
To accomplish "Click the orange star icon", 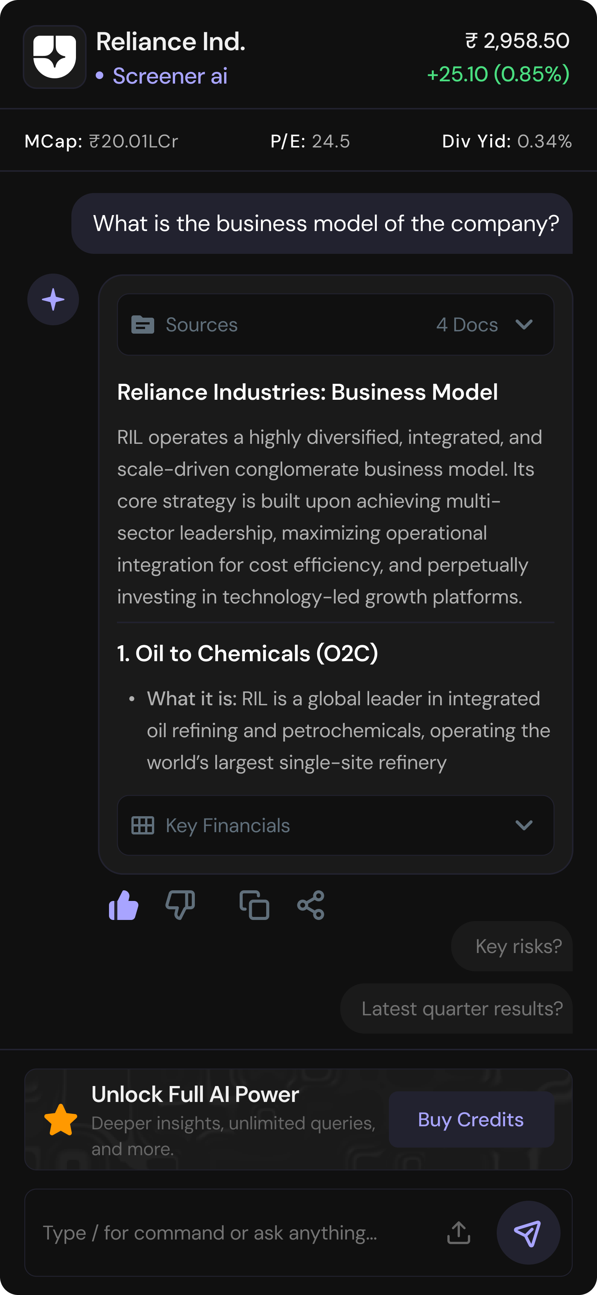I will tap(61, 1119).
